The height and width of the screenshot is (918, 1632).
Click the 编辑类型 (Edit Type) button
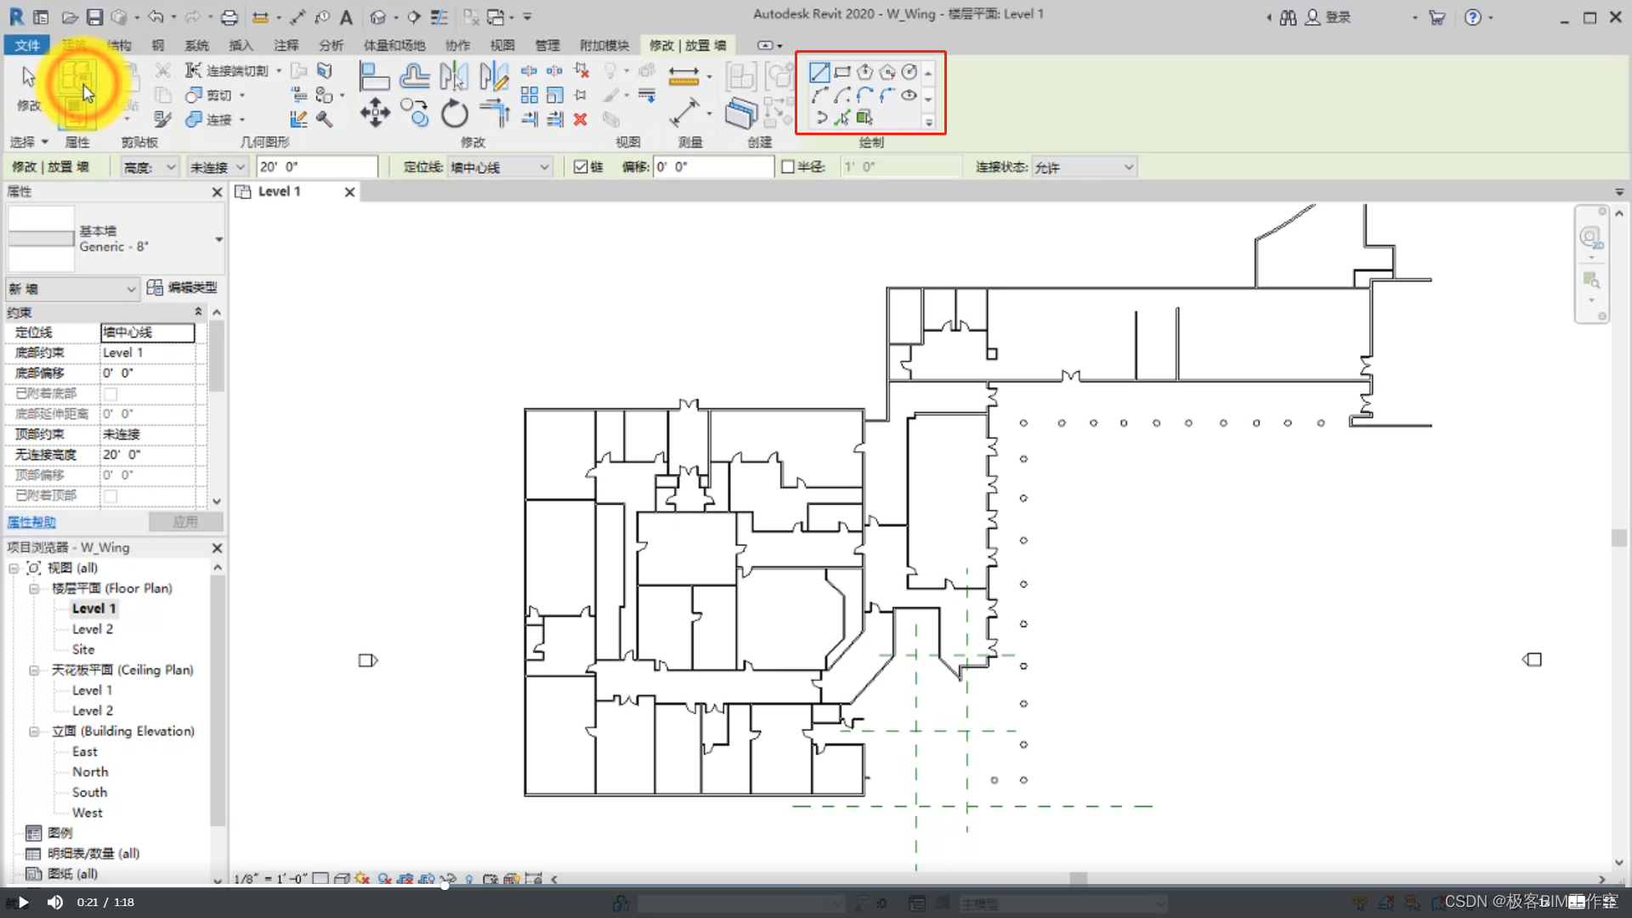pos(182,288)
